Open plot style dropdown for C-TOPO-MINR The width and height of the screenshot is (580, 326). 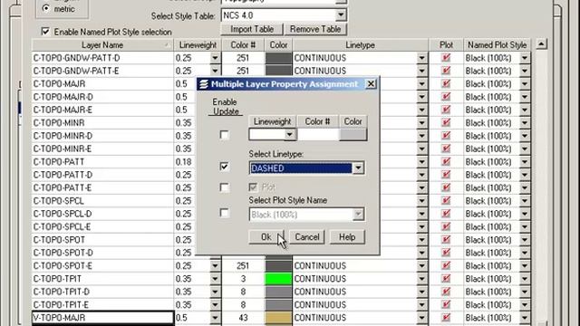(525, 123)
